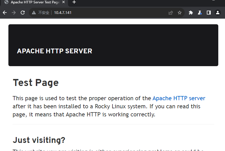Close the Apache HTTP Server Test Page tab

64,2
